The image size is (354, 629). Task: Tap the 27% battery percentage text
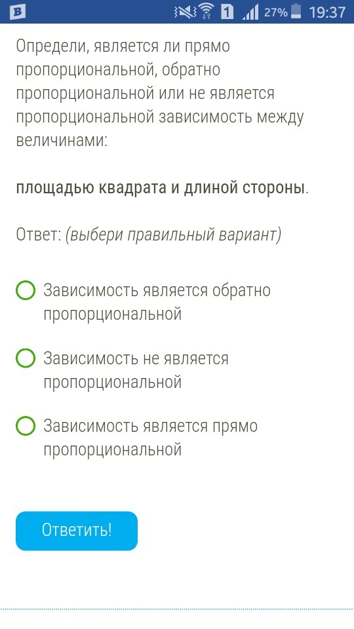[276, 12]
